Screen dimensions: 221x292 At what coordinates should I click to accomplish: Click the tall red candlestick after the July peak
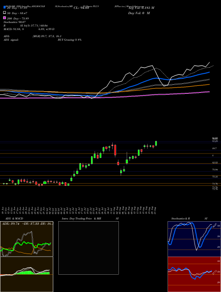(115, 150)
